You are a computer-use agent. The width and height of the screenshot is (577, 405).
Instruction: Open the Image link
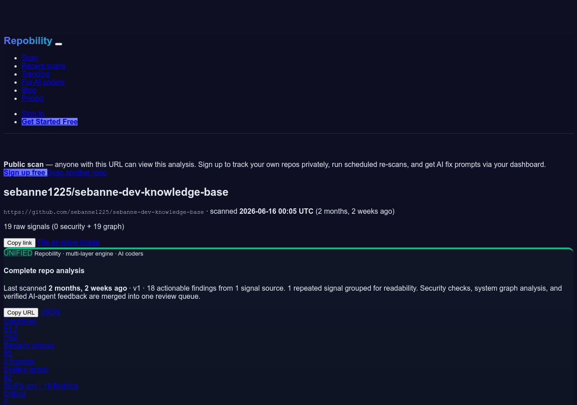tap(90, 242)
